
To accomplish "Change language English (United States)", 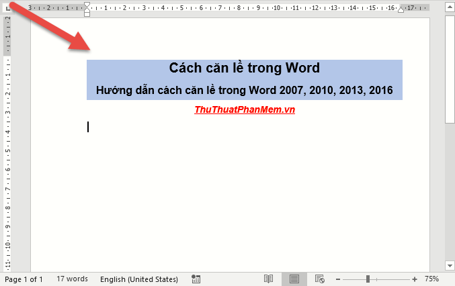I will (139, 279).
